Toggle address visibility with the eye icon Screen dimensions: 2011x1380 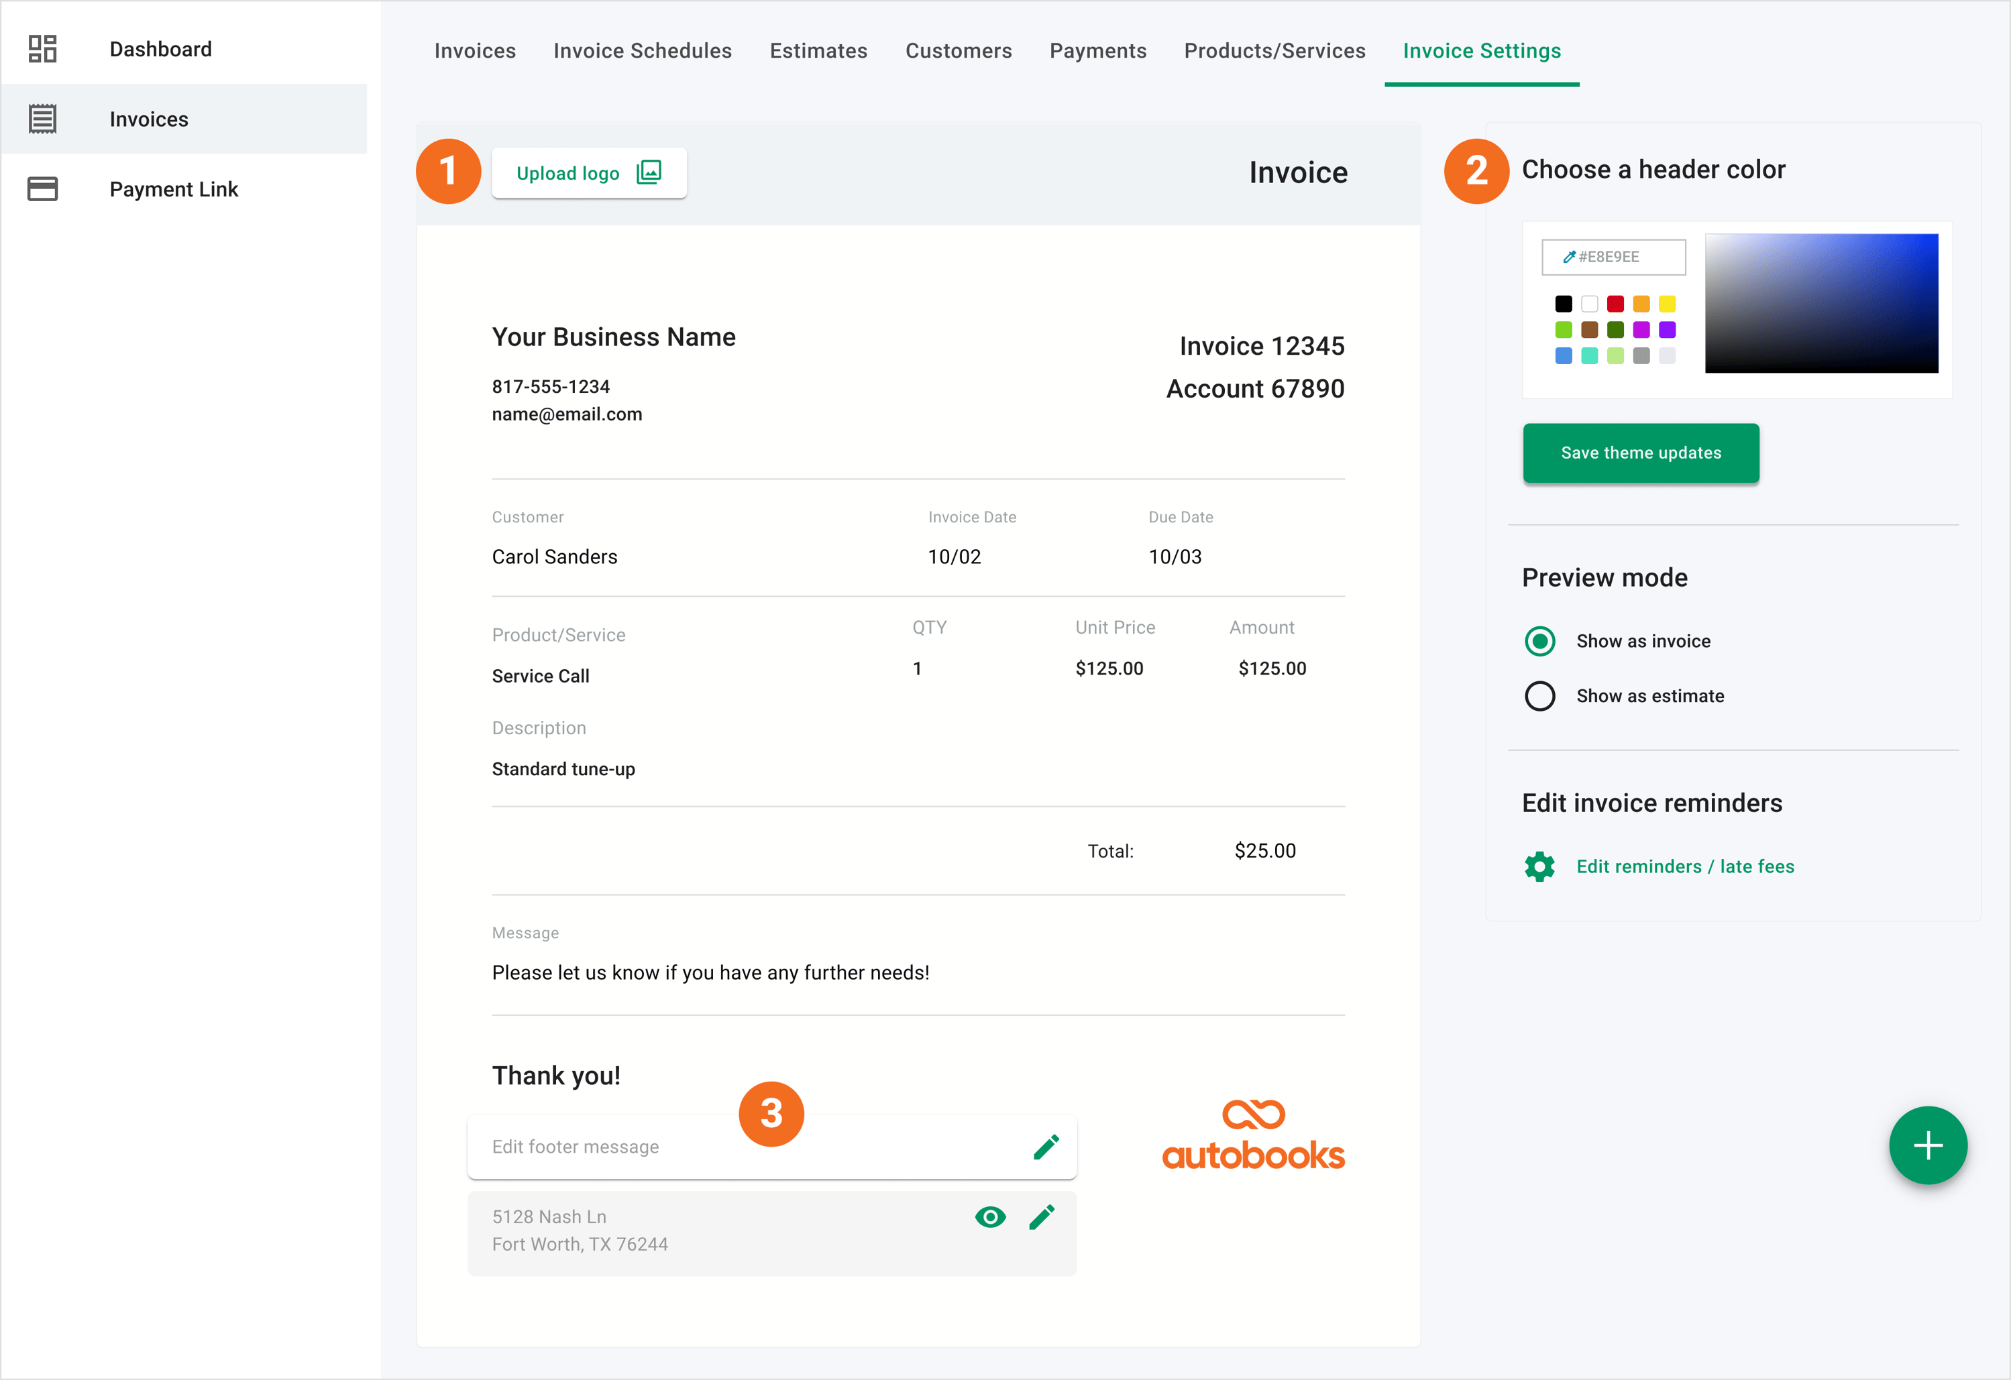point(990,1216)
